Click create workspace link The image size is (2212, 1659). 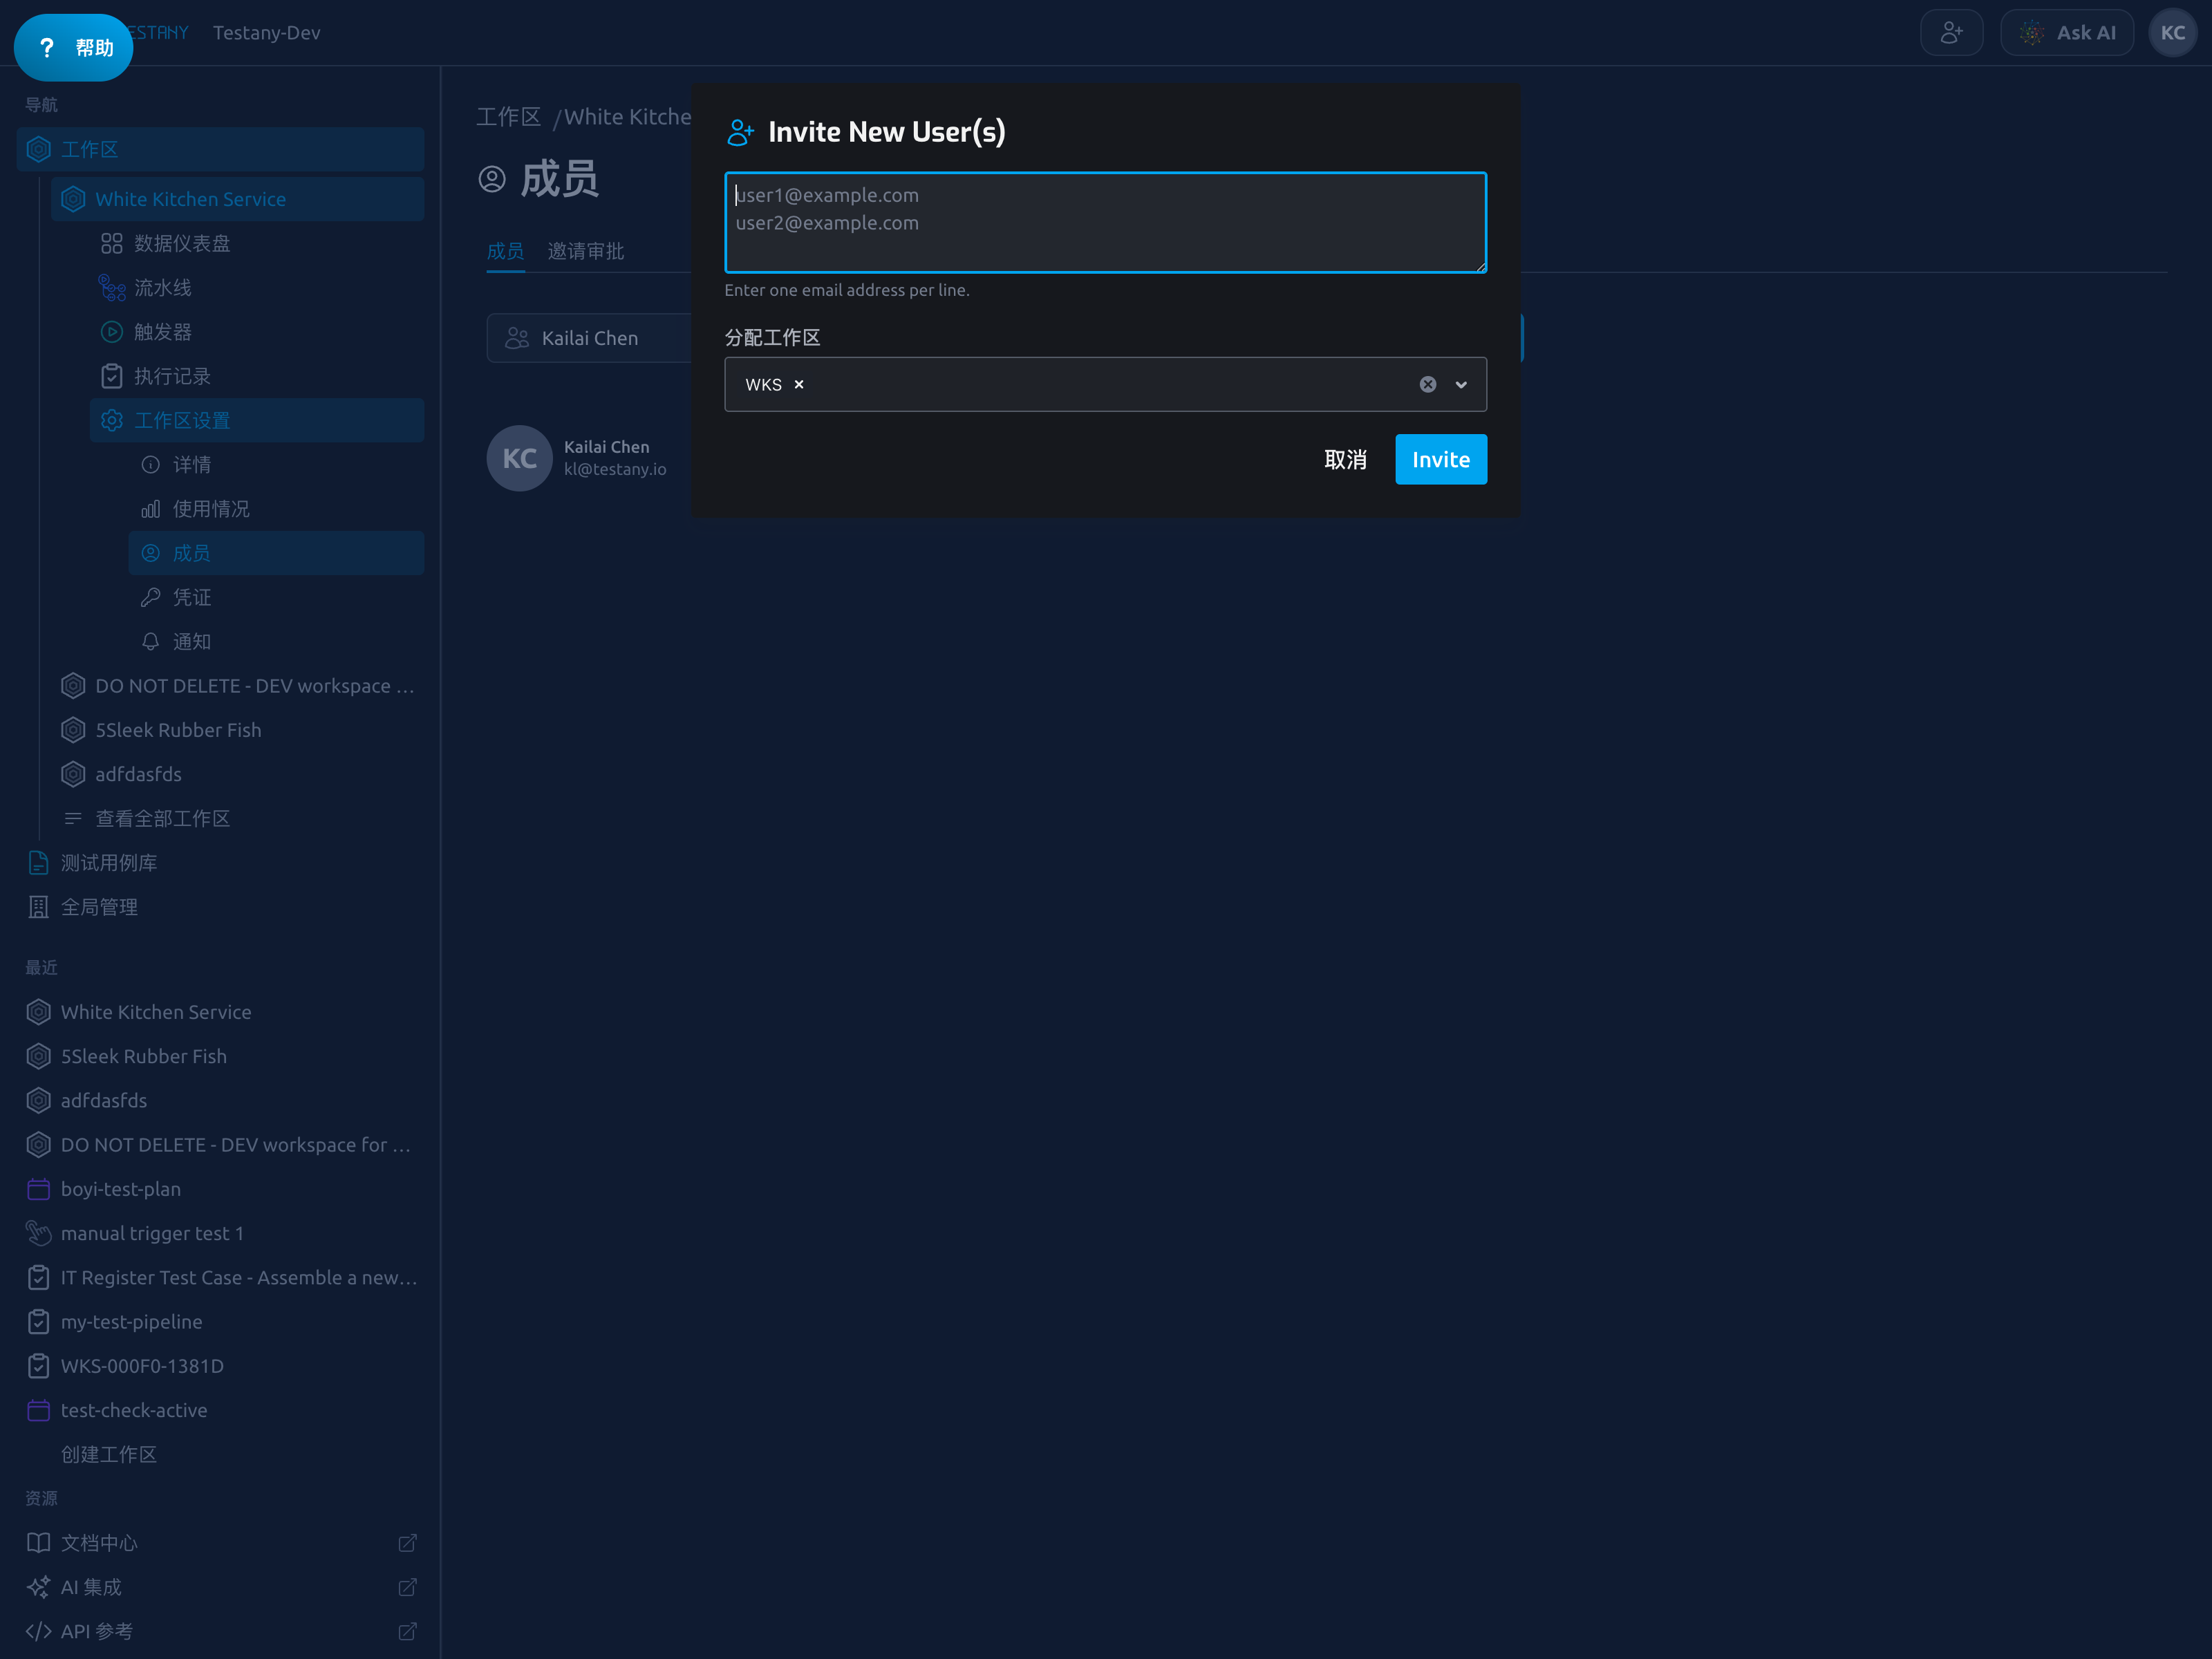pos(108,1454)
